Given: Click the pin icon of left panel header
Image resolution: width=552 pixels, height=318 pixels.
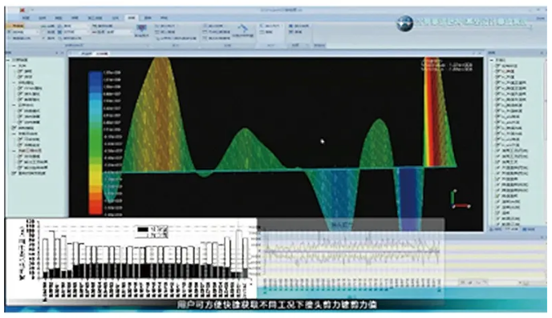Looking at the screenshot, I should (x=57, y=53).
